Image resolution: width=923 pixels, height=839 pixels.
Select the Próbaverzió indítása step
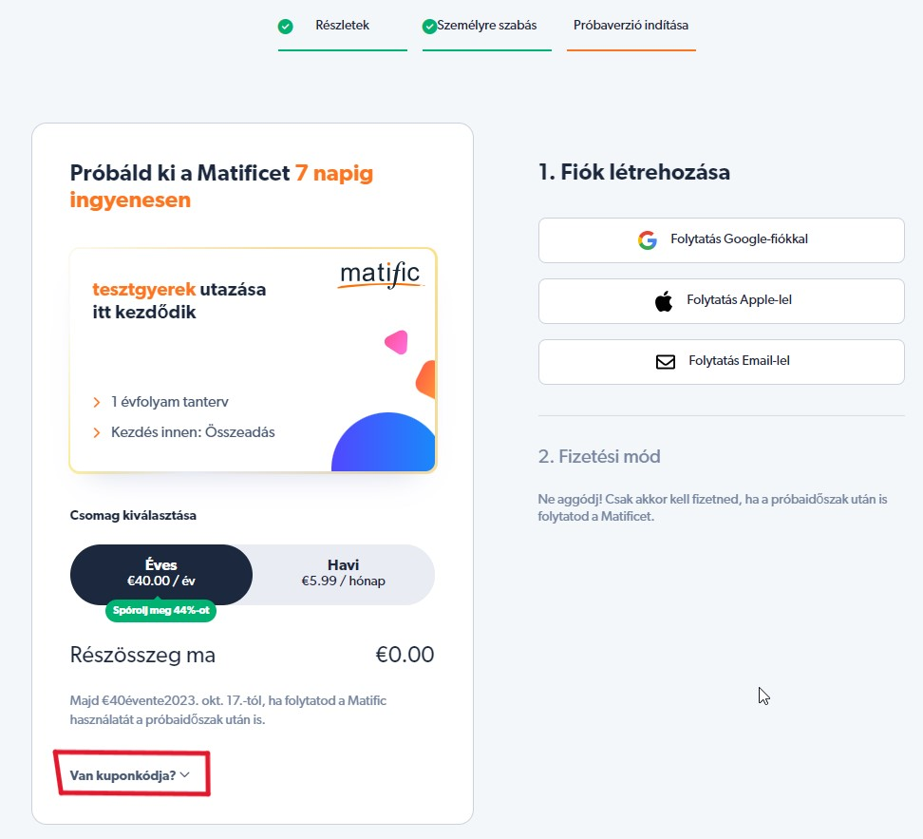click(x=631, y=26)
